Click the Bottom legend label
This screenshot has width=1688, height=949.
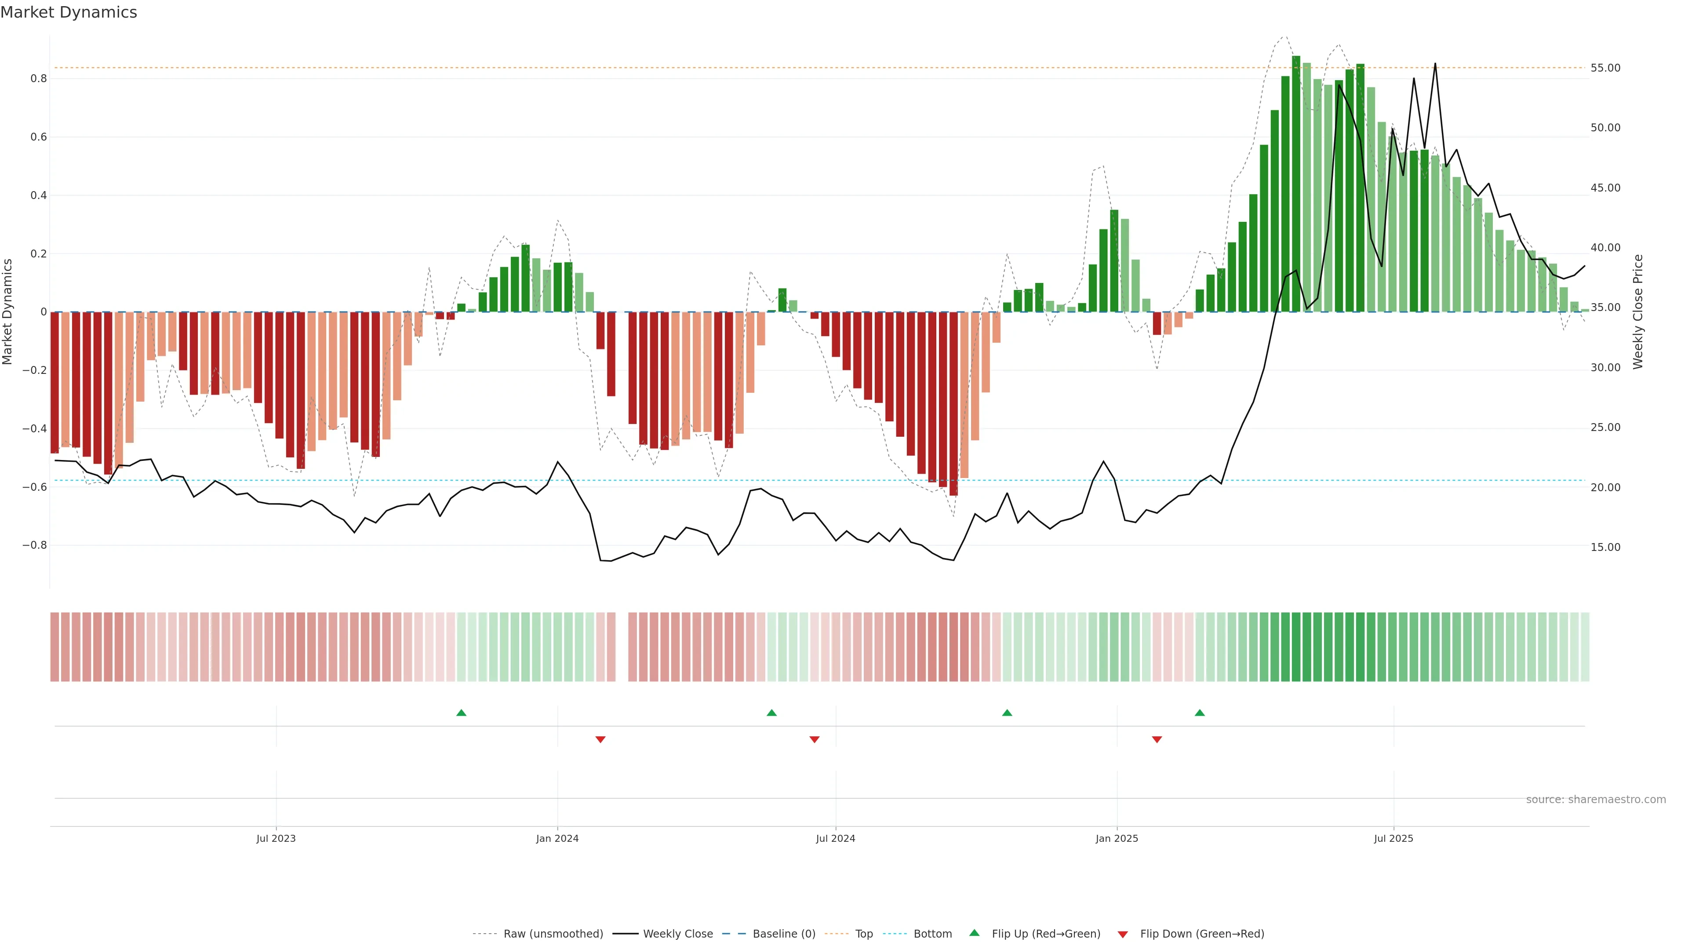pos(932,933)
